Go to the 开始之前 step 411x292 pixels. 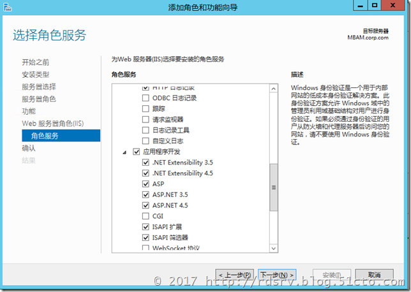[36, 62]
